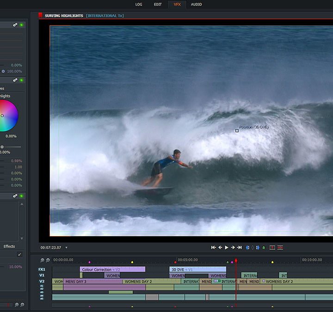Zoom in on the timeline
Screen dimensions: 333x312
[42, 261]
